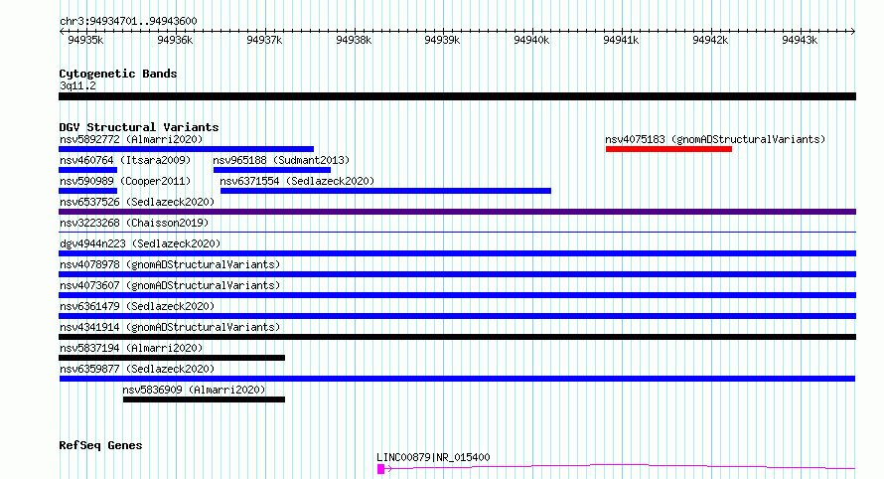Open the nsv5836909 (Almarri2020) label

point(194,390)
